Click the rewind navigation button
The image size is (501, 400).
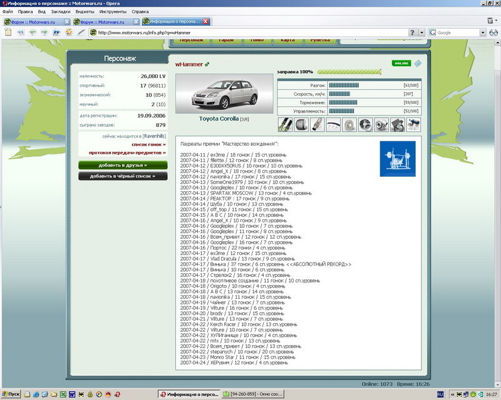[21, 32]
